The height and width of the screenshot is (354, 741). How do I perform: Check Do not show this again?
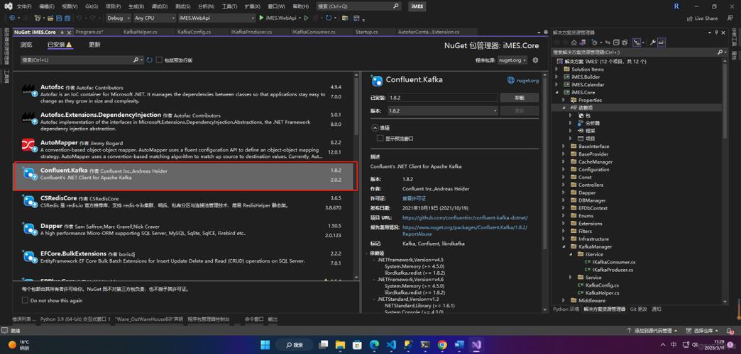coord(25,300)
